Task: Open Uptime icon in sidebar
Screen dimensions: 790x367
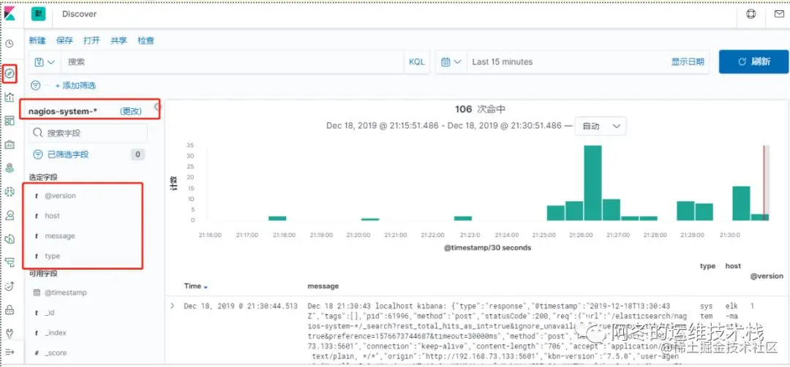Action: 9,286
